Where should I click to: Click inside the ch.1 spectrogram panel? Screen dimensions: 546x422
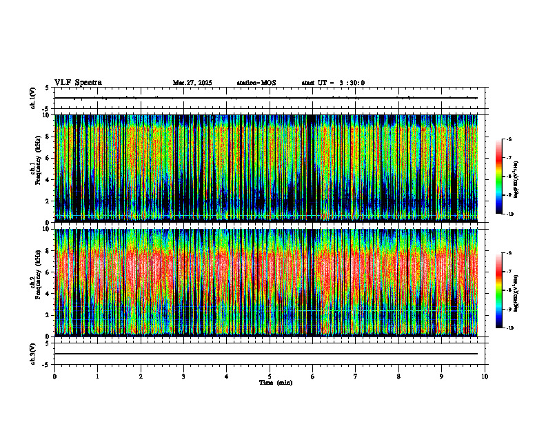coord(266,168)
